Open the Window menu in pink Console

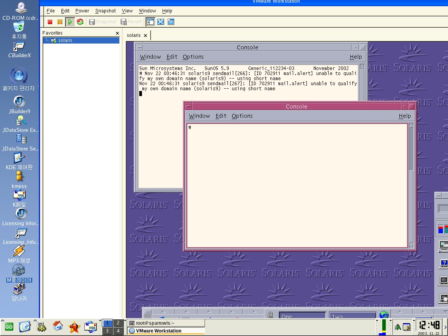[199, 116]
